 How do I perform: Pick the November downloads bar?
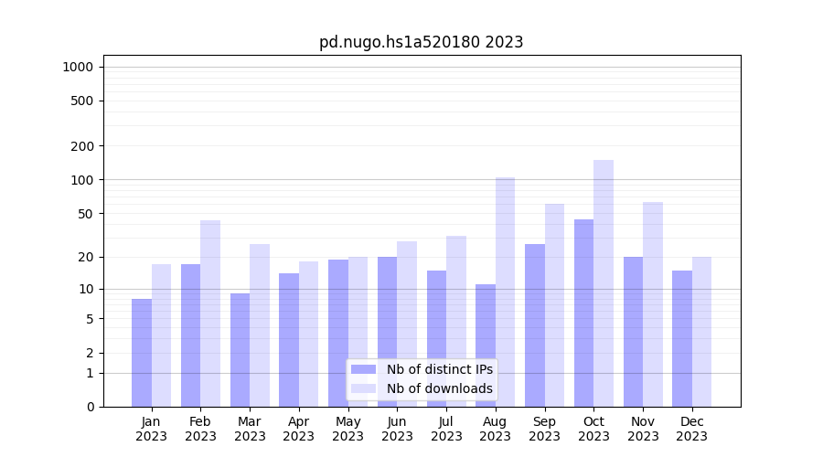point(653,304)
